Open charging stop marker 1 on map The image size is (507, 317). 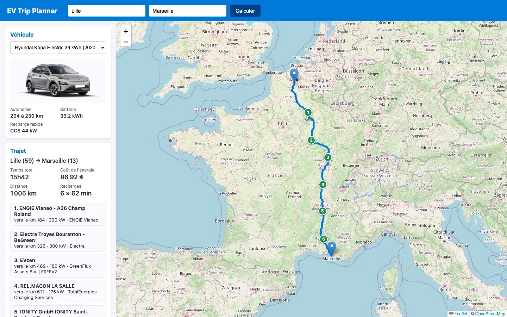(x=308, y=112)
